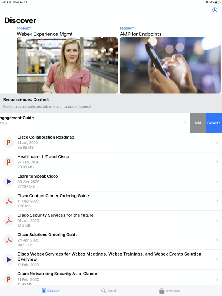Image resolution: width=222 pixels, height=296 pixels.
Task: Open chevron for Cisco Webex Services Solution Overview
Action: [217, 259]
